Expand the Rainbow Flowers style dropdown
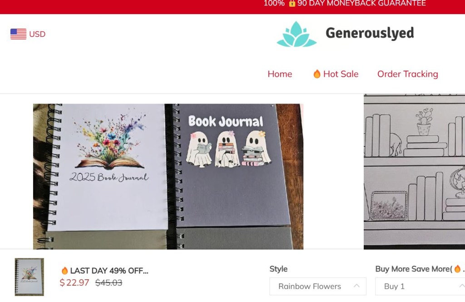 (x=317, y=286)
